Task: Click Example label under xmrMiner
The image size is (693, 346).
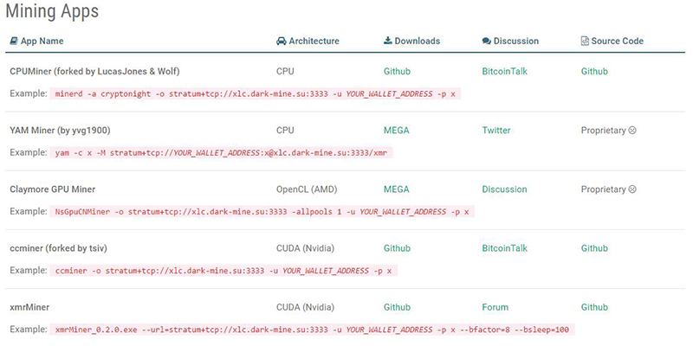Action: pyautogui.click(x=29, y=330)
